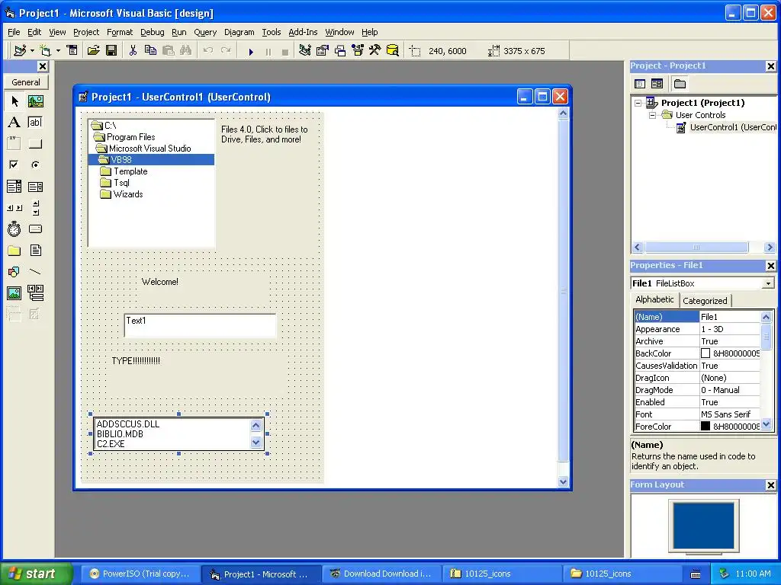Open the Add-Ins menu
This screenshot has height=585, width=781.
point(303,32)
